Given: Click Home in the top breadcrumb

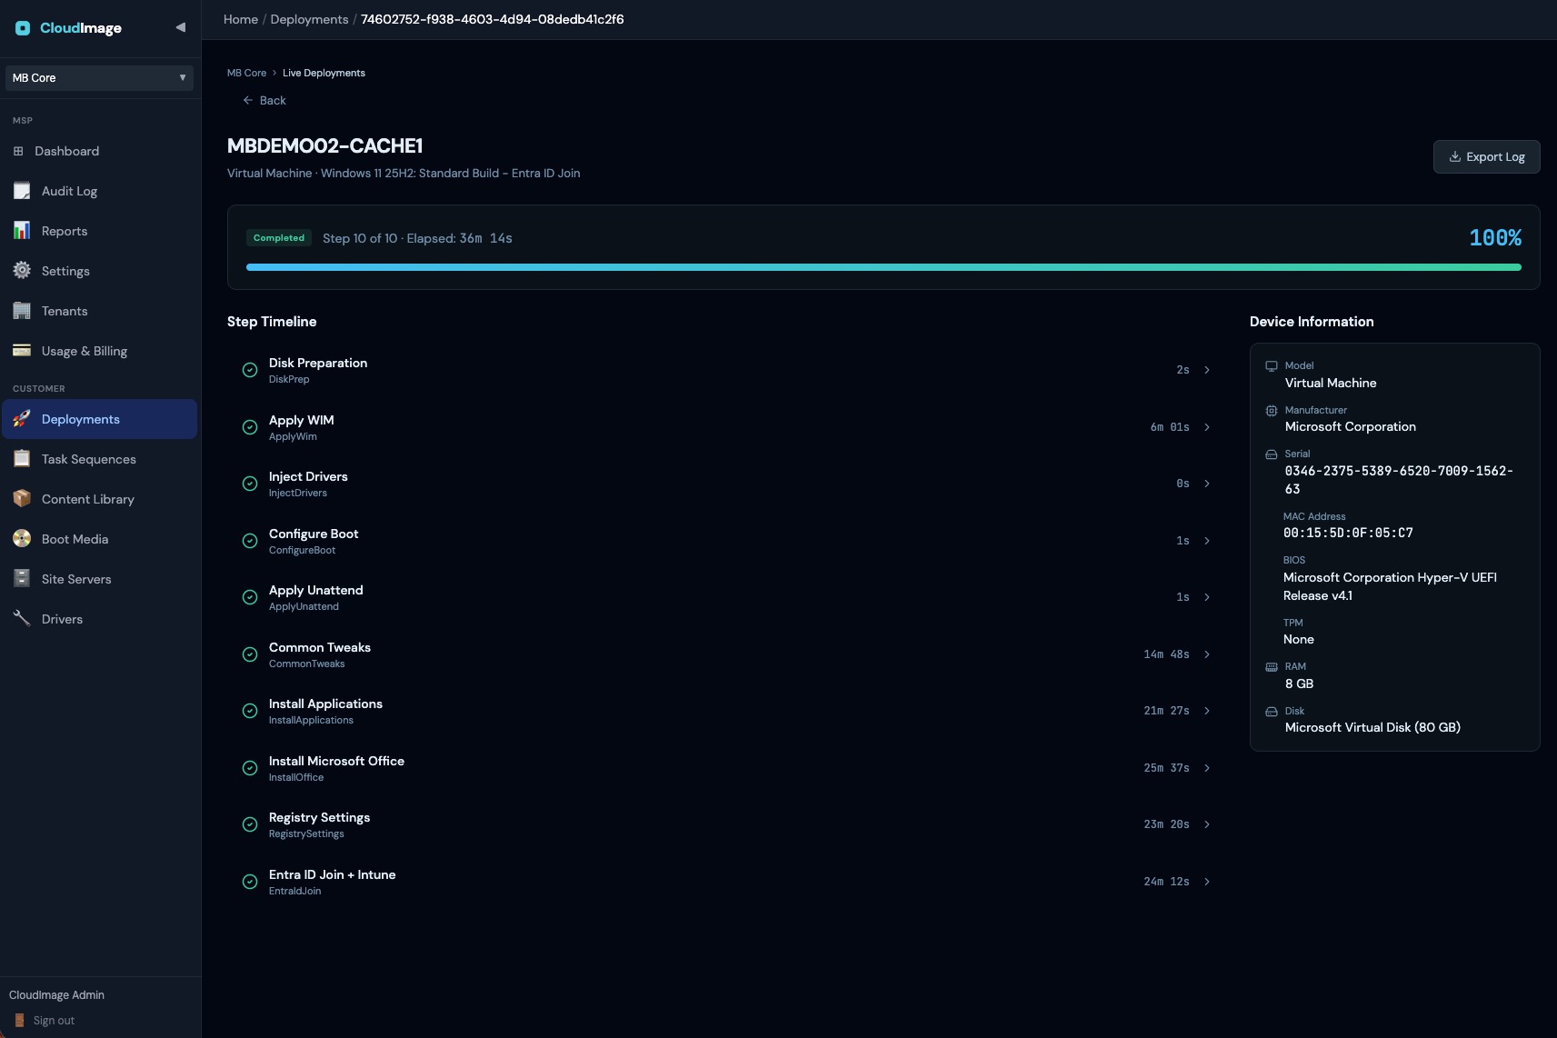Looking at the screenshot, I should tap(241, 19).
